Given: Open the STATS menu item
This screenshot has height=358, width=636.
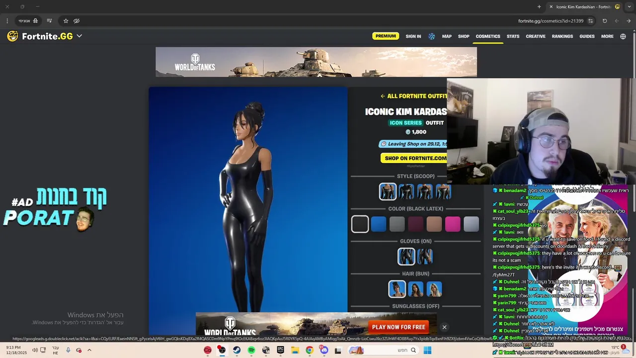Looking at the screenshot, I should pos(513,36).
